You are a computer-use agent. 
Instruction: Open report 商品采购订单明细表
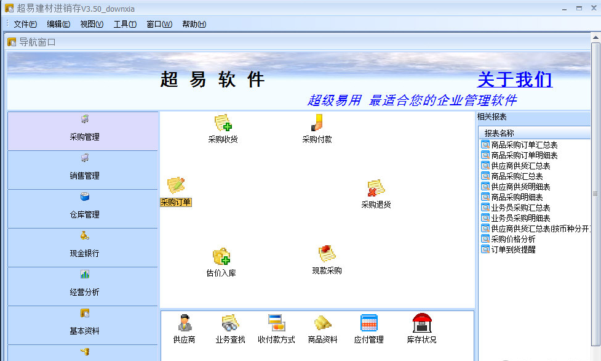(x=519, y=155)
